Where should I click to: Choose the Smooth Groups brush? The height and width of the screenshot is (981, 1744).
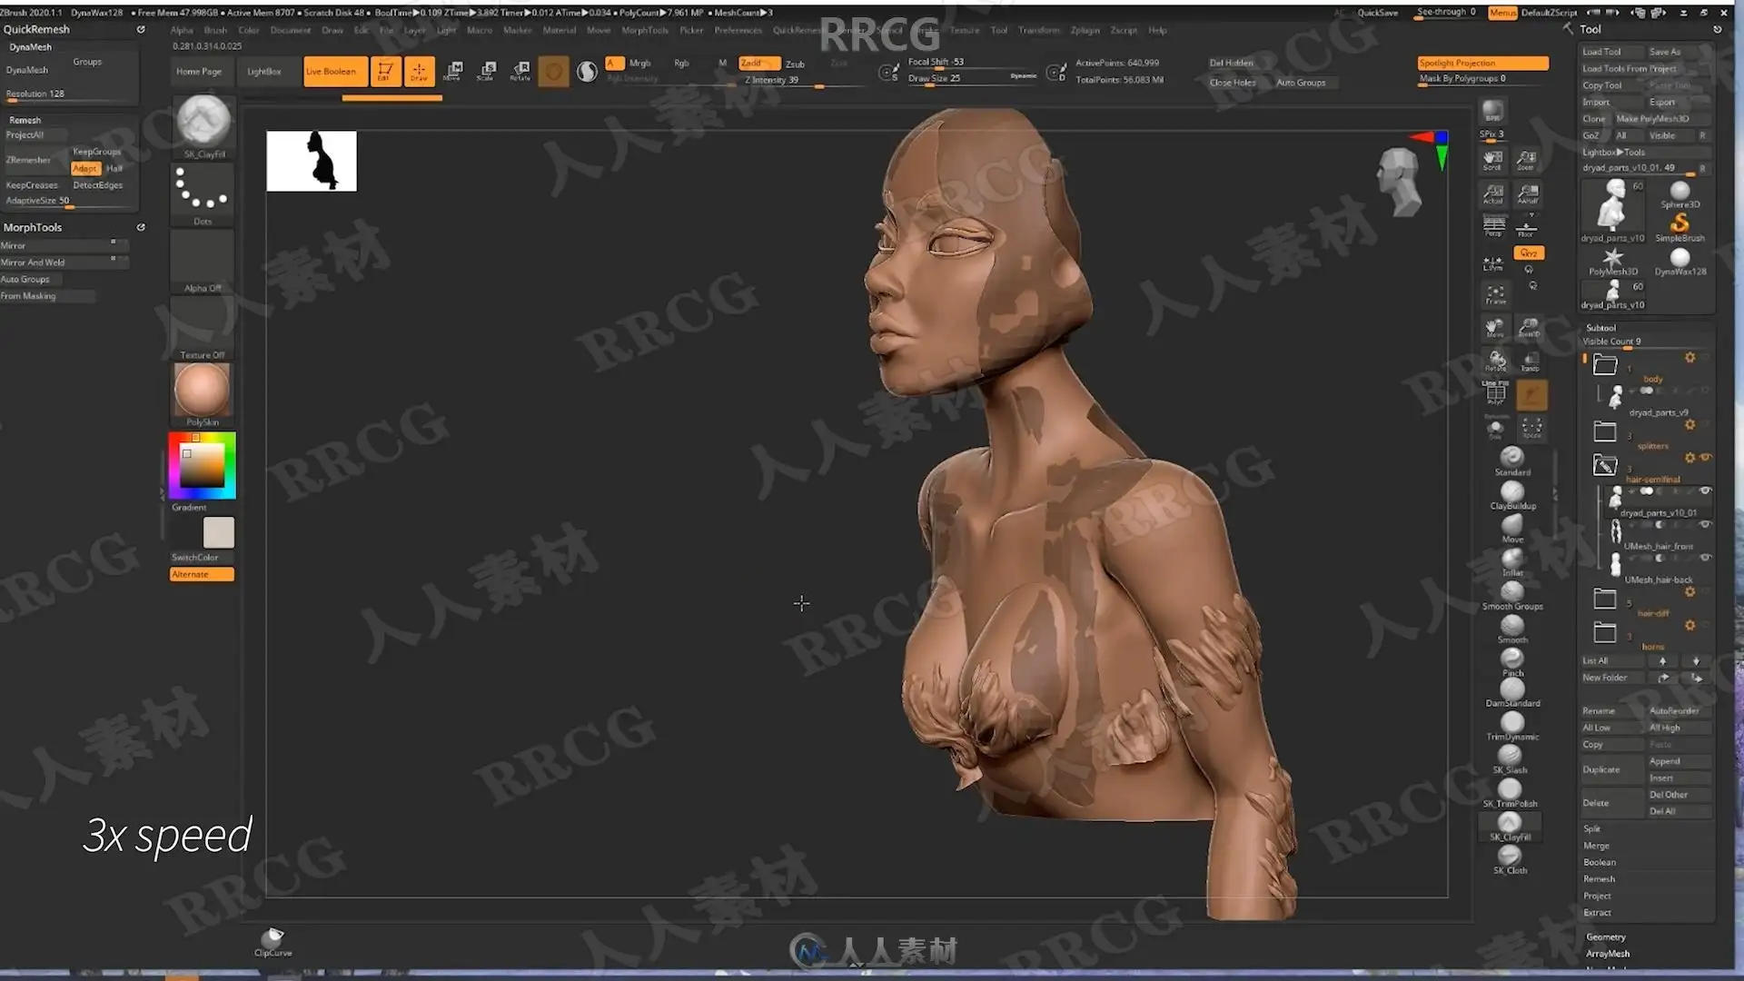[1512, 595]
